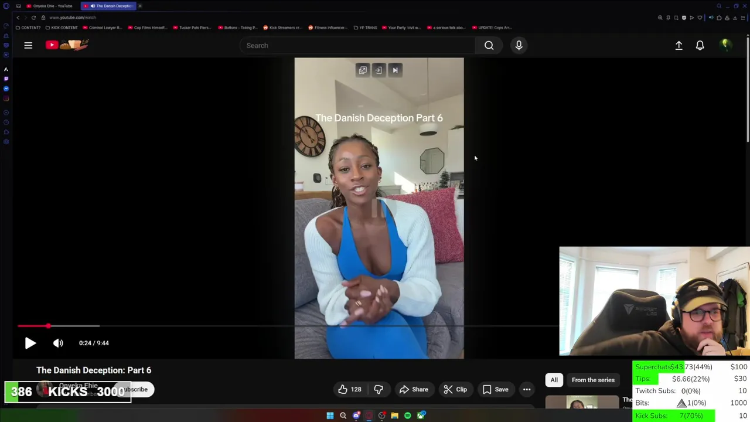Image resolution: width=750 pixels, height=422 pixels.
Task: Open the browser extensions cube icon
Action: tap(720, 18)
